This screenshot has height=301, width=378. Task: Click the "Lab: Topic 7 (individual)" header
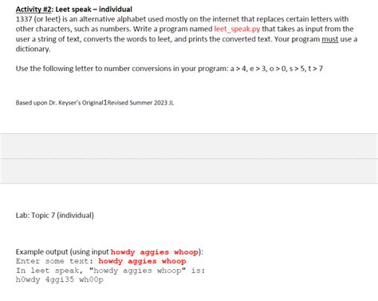pyautogui.click(x=55, y=215)
